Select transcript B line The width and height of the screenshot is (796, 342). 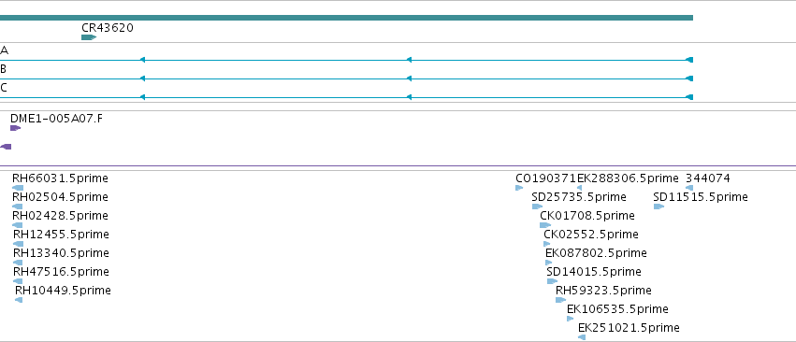(x=346, y=78)
